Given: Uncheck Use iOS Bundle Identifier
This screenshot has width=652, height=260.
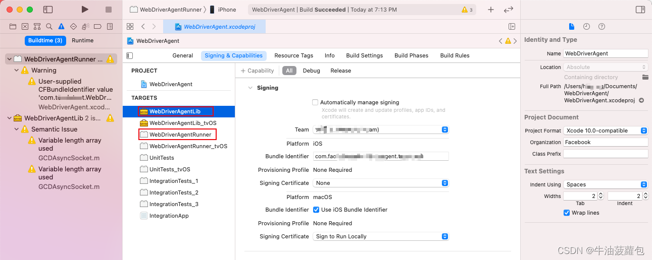Looking at the screenshot, I should click(316, 210).
